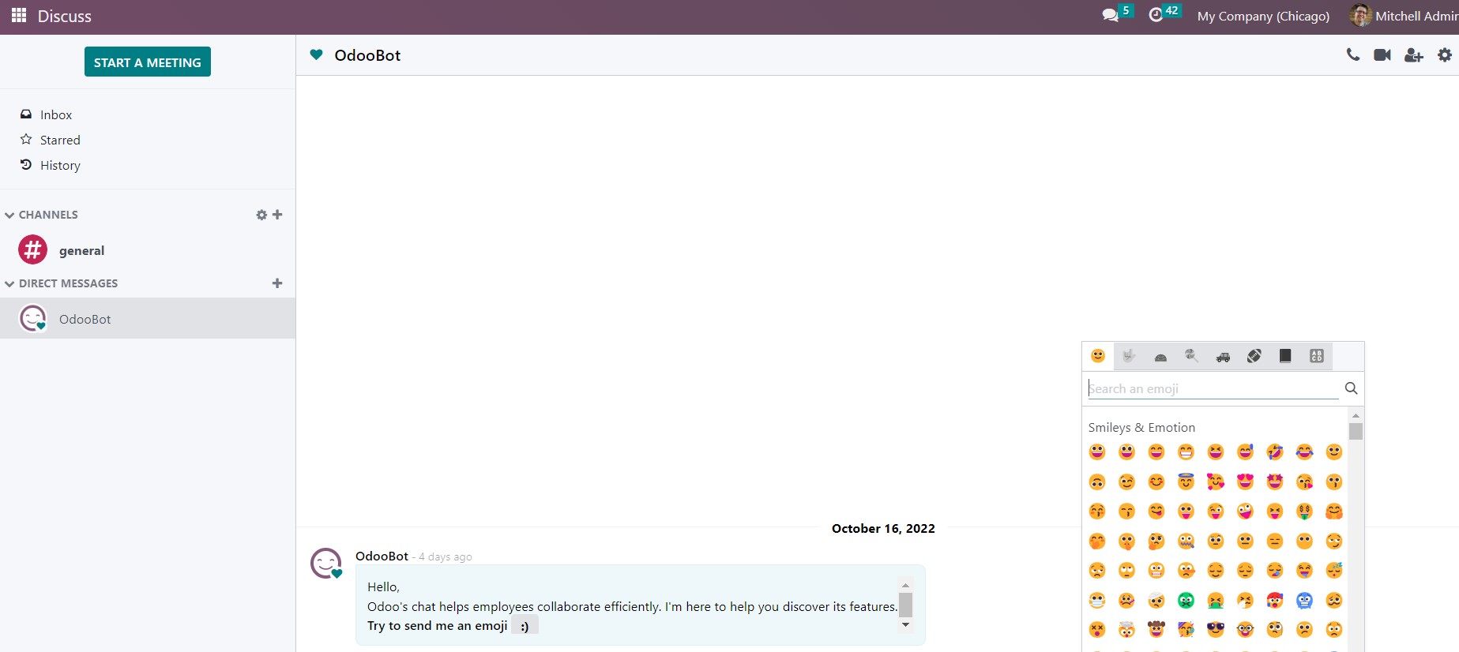Viewport: 1459px width, 652px height.
Task: Insert the grinning face with sweat emoji
Action: [1246, 452]
